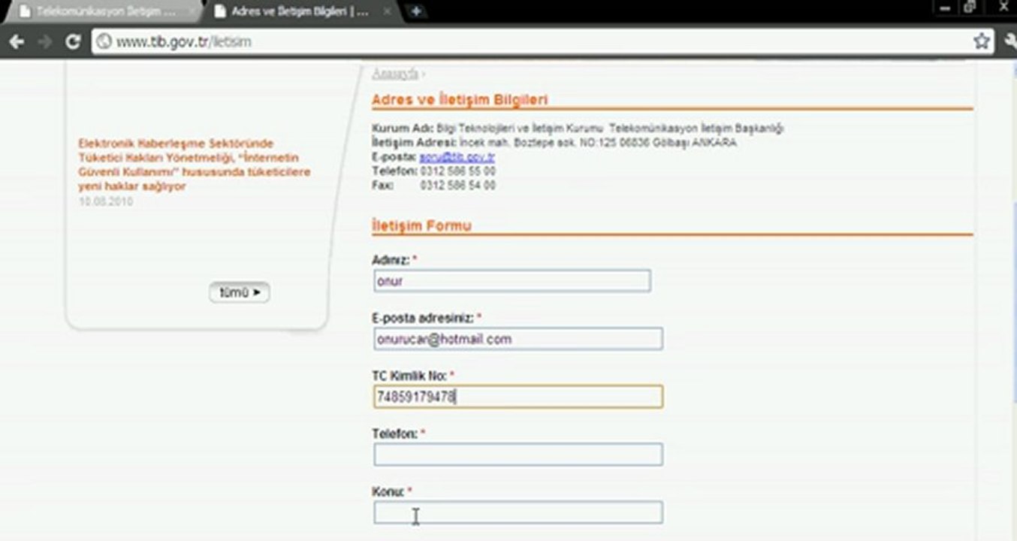Screen dimensions: 1017x541
Task: Click the TC Kimlik No label
Action: point(409,375)
